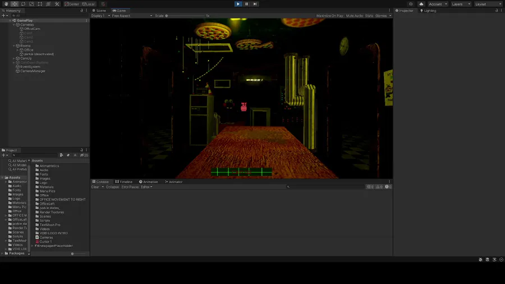
Task: Search assets by type icon
Action: [x=61, y=155]
